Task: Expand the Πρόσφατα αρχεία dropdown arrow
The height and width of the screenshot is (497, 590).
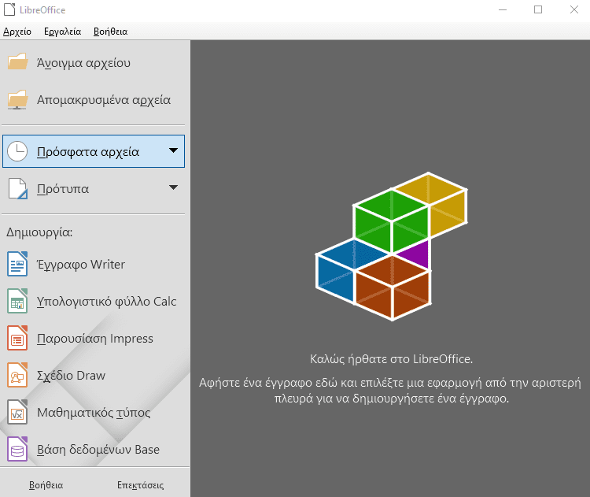Action: pos(173,150)
